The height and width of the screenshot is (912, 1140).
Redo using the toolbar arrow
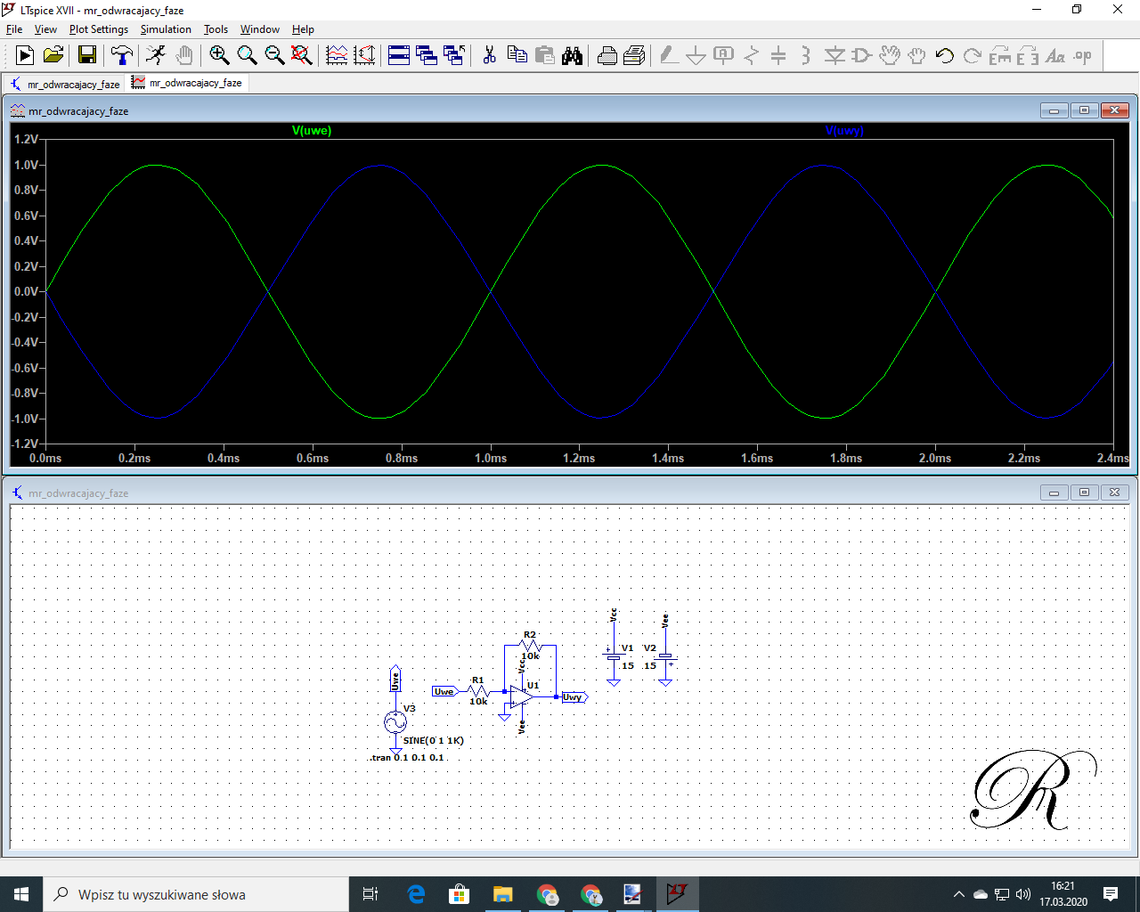(x=973, y=55)
